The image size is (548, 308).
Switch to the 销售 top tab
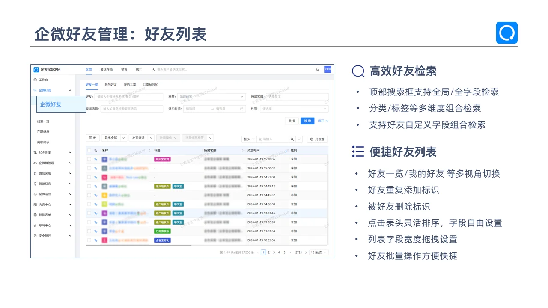tap(124, 69)
